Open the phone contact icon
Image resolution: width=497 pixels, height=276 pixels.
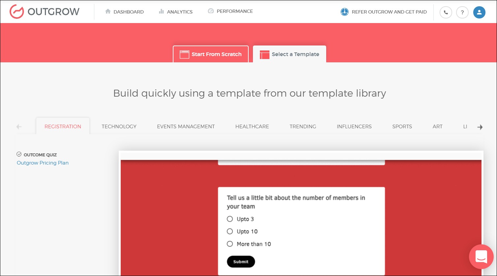446,13
